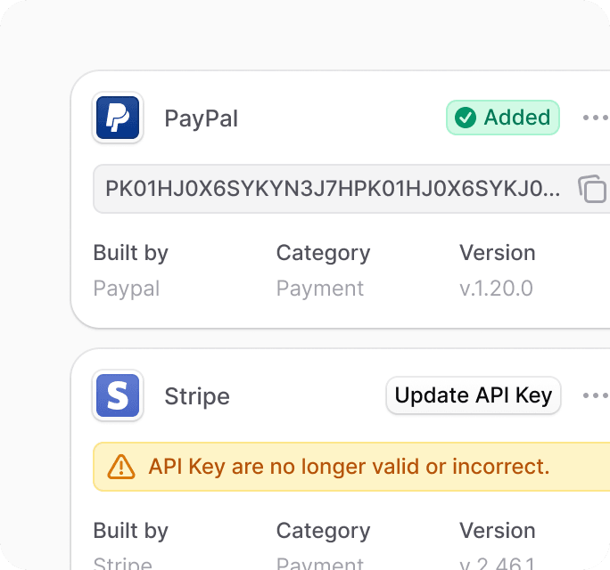Click the warning triangle icon
The height and width of the screenshot is (570, 610).
(x=121, y=467)
